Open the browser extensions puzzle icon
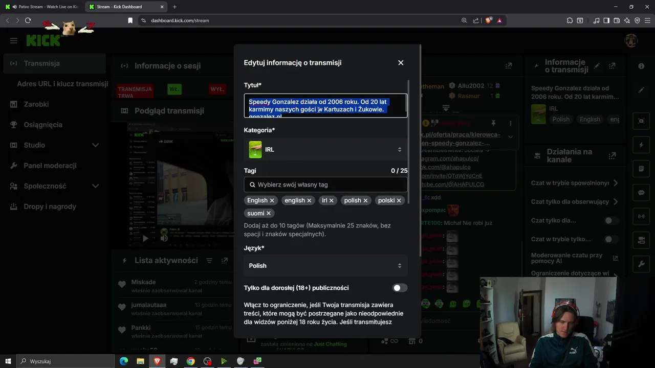Viewport: 655px width, 368px height. (570, 20)
